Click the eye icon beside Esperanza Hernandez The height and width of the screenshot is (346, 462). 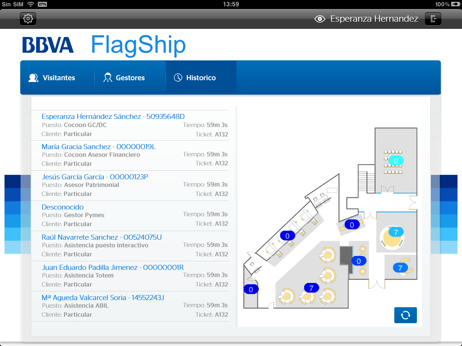pos(320,19)
